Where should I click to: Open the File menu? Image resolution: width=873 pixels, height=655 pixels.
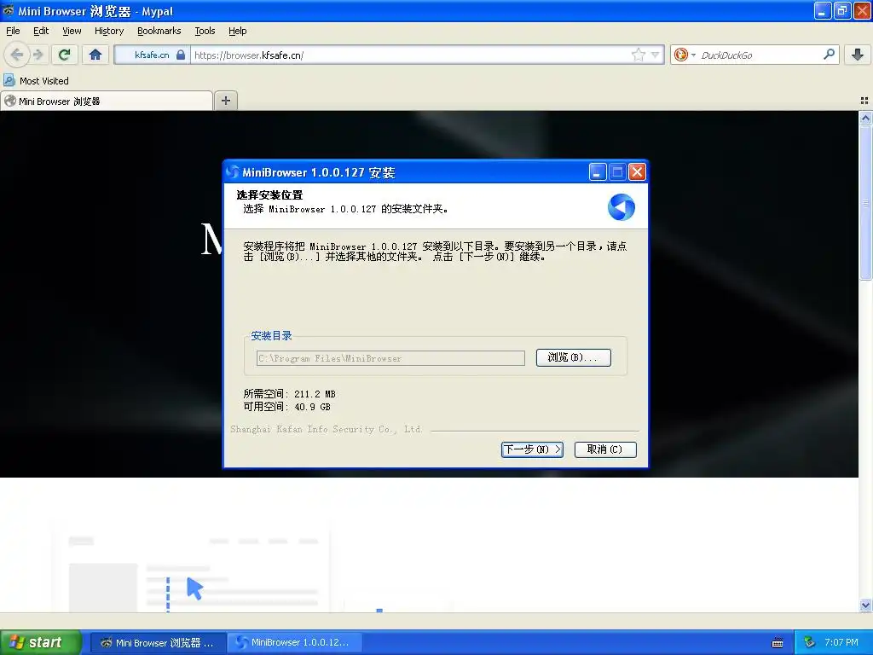pyautogui.click(x=13, y=31)
